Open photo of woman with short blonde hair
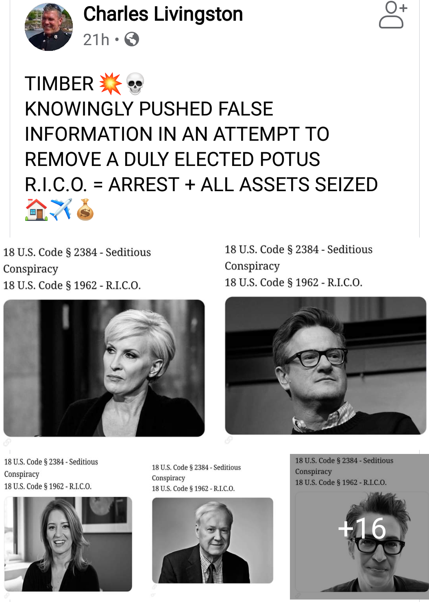 coord(104,368)
